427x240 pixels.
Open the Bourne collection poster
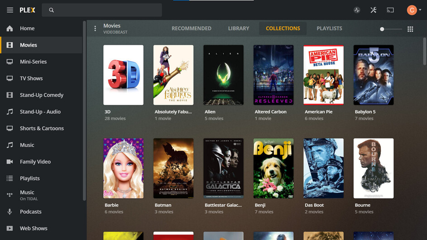(x=374, y=168)
